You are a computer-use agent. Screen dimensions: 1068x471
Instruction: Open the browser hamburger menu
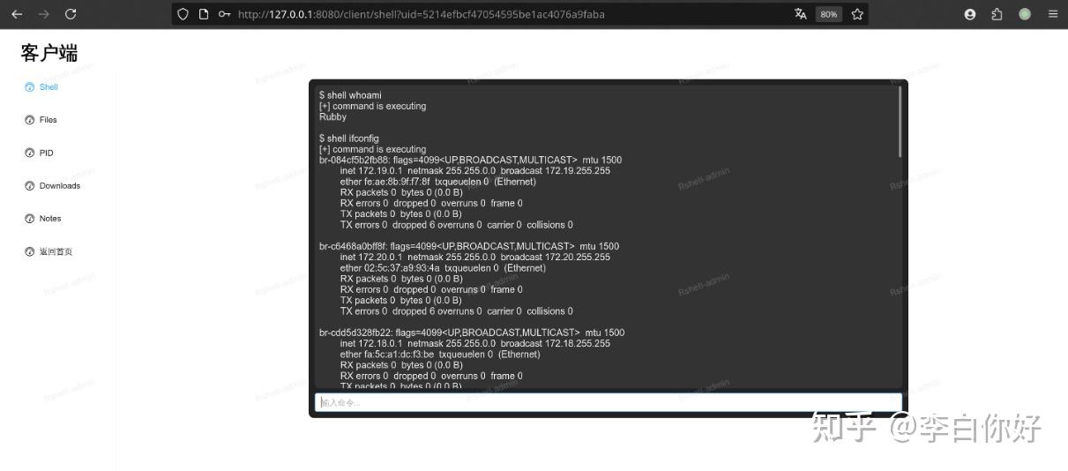tap(1052, 14)
